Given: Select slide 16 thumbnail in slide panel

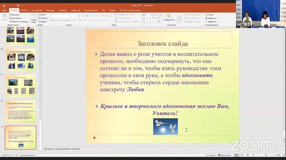Looking at the screenshot, I should coord(21,60).
